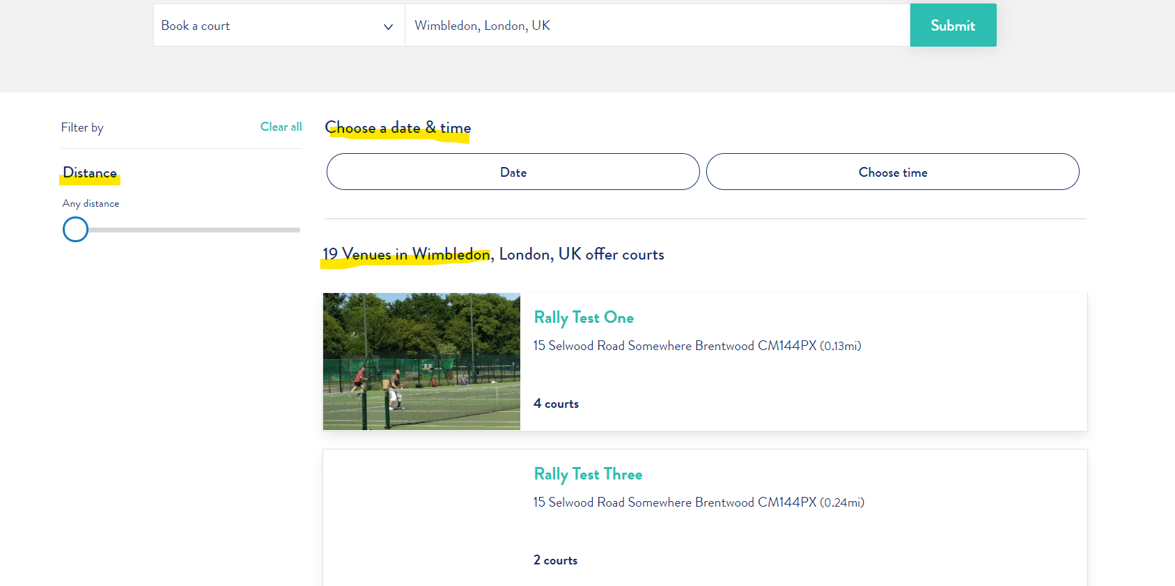1175x586 pixels.
Task: Click the Clear all filters link
Action: coord(281,127)
